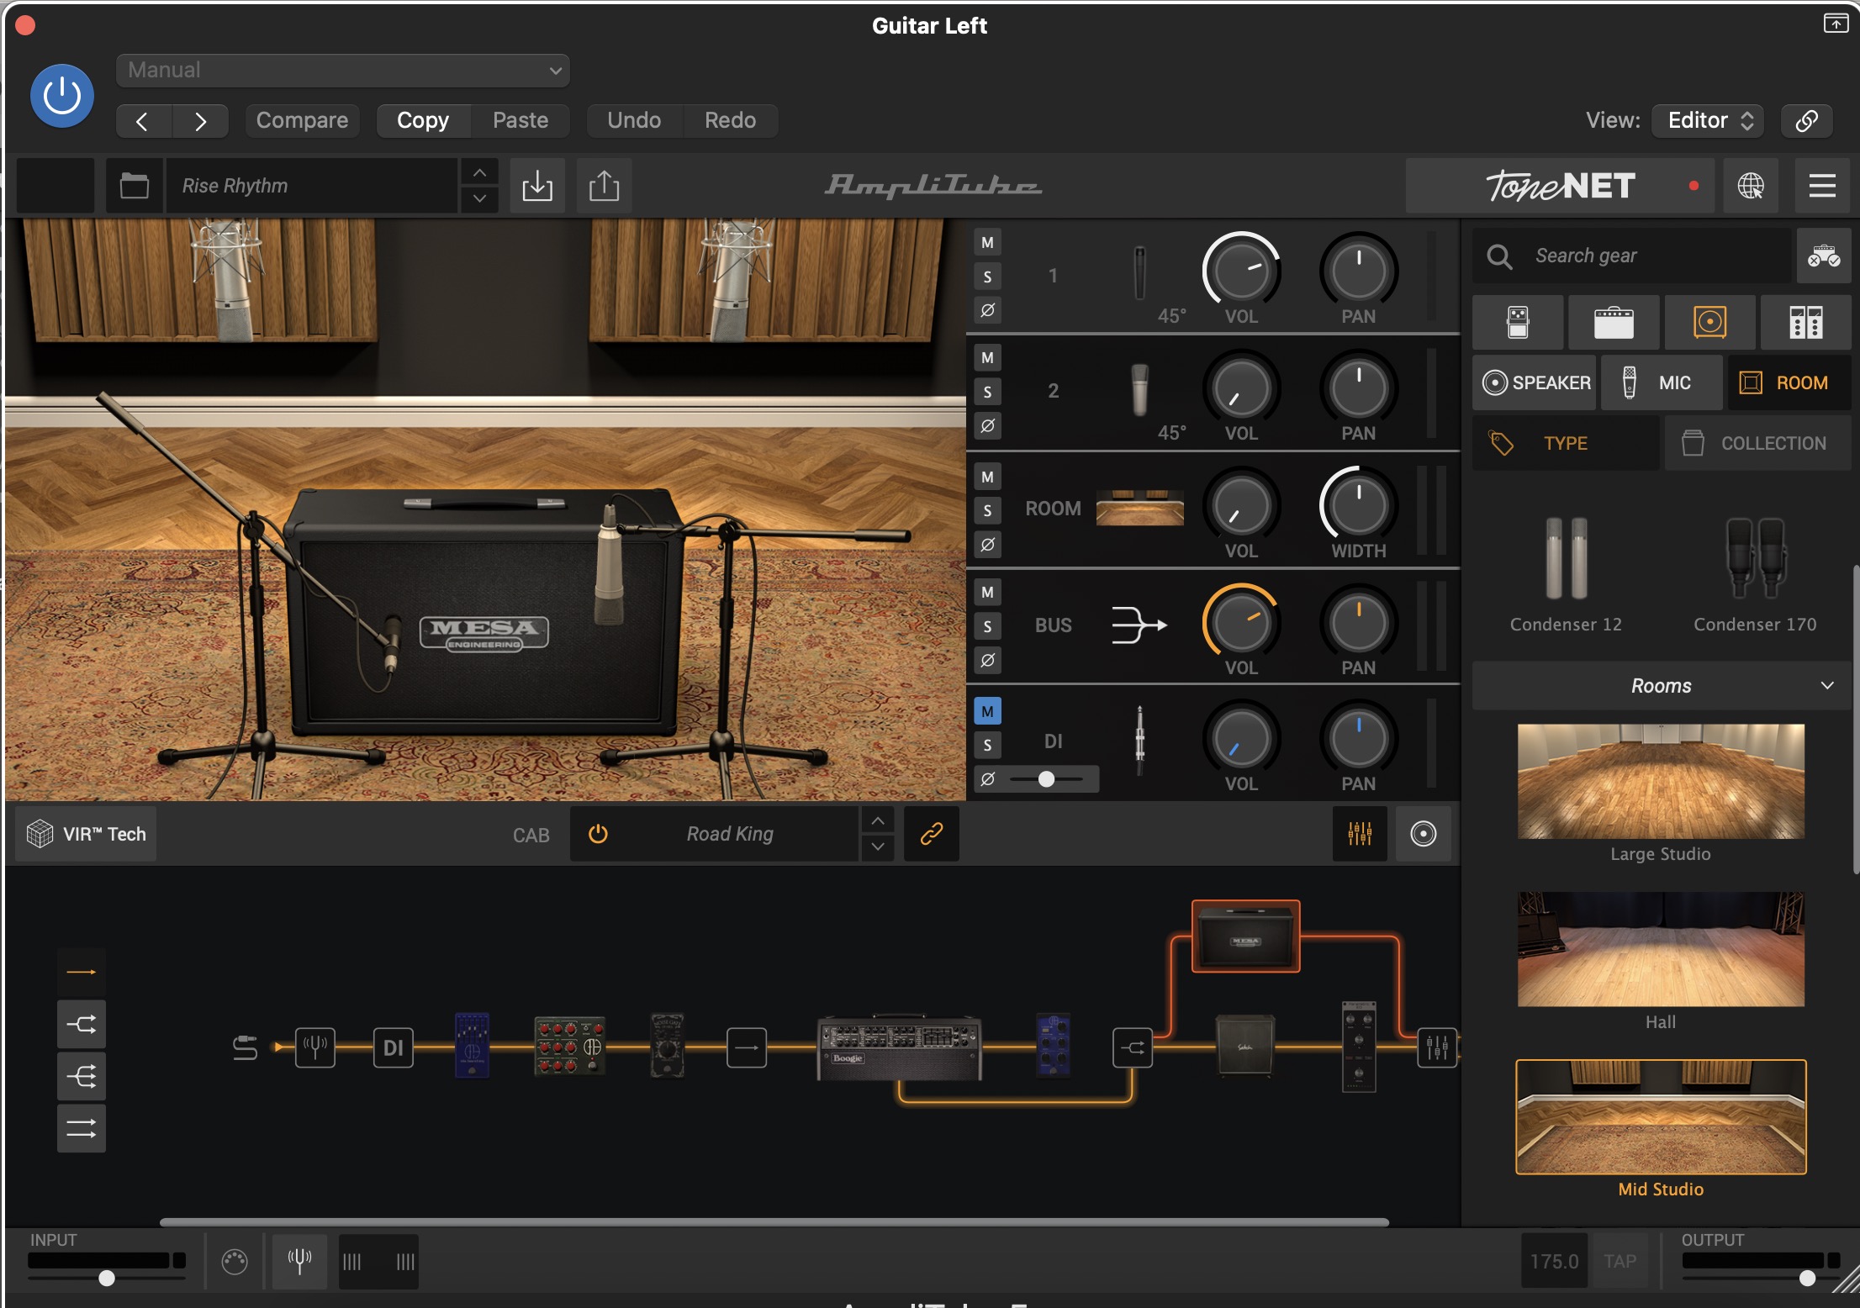This screenshot has width=1860, height=1308.
Task: Click the Undo button
Action: [634, 120]
